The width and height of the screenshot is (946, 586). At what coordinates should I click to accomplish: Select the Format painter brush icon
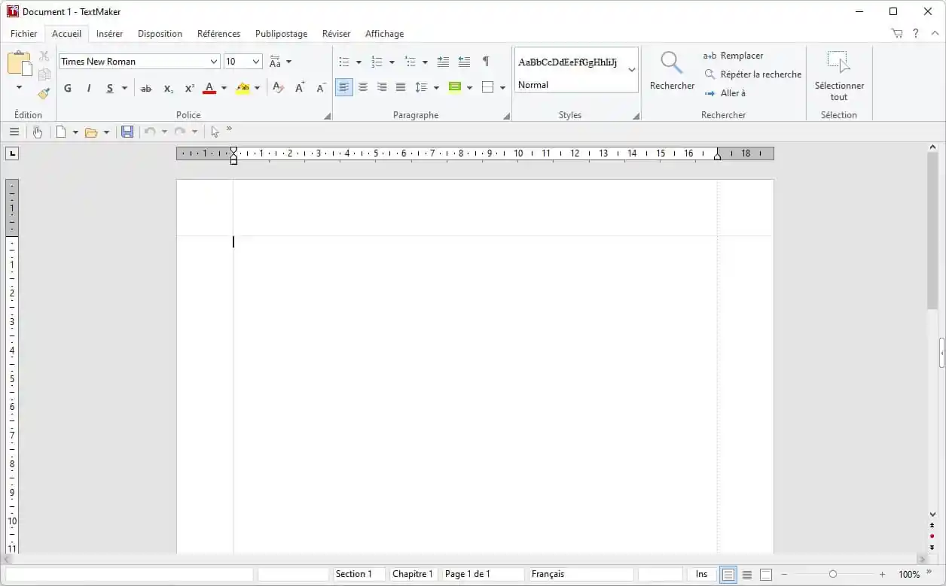pyautogui.click(x=44, y=93)
